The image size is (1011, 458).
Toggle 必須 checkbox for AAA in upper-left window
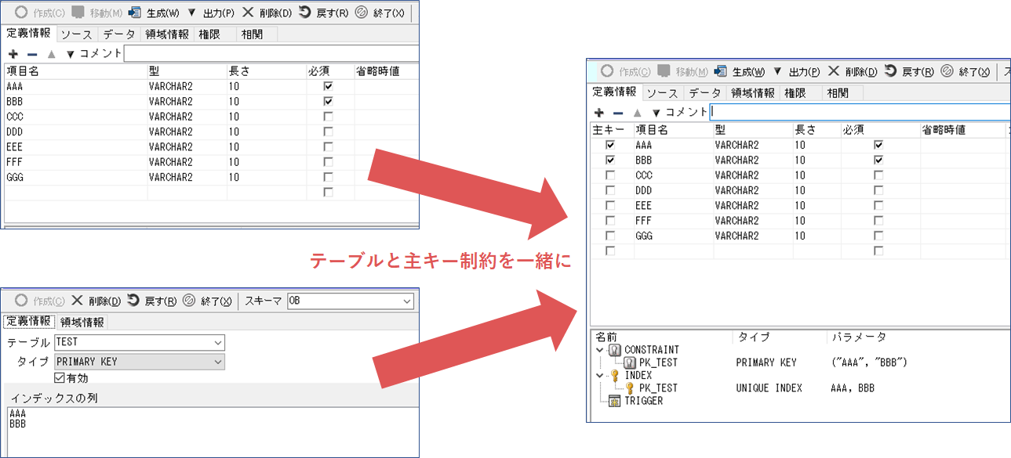328,86
